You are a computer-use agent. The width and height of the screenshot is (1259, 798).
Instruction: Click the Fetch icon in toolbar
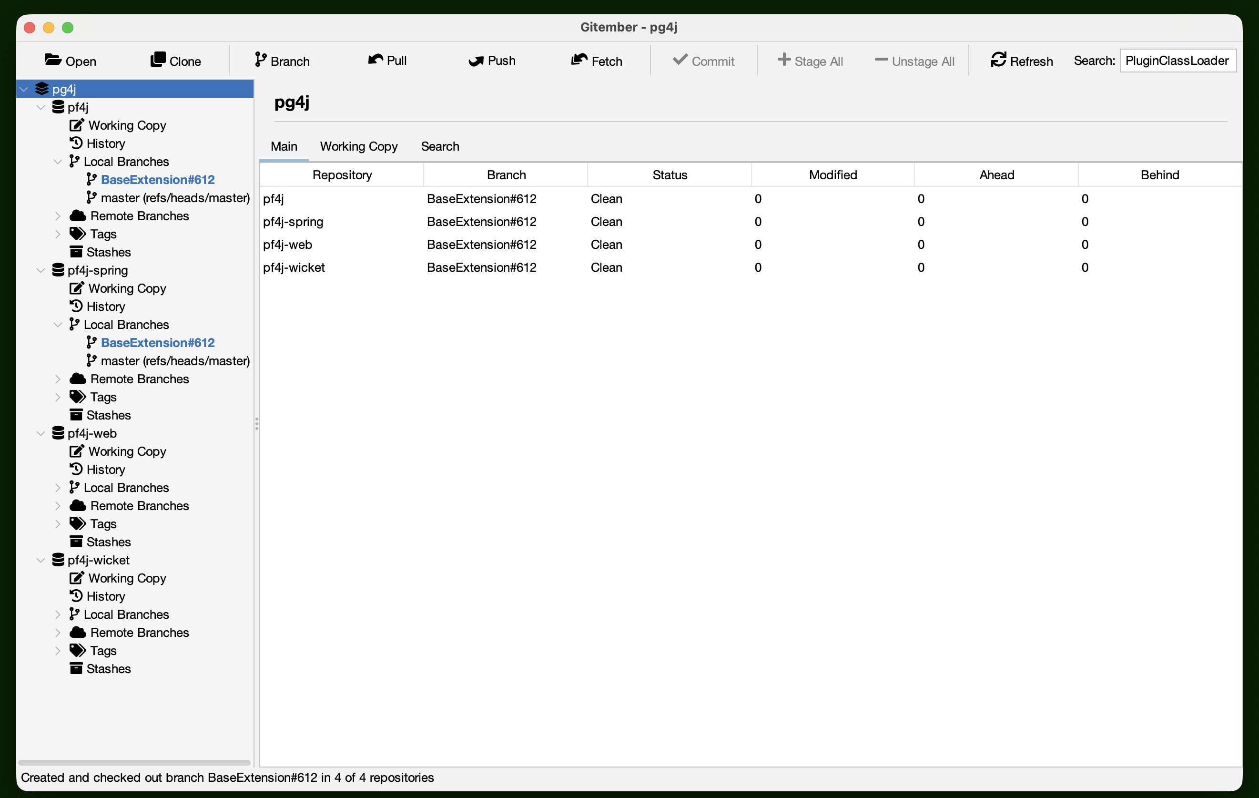579,60
